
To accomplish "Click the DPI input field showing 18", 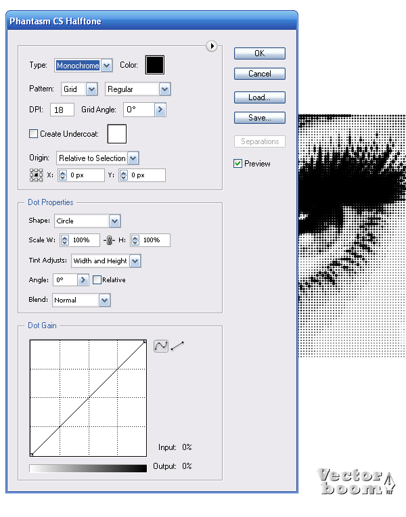I will (x=62, y=110).
